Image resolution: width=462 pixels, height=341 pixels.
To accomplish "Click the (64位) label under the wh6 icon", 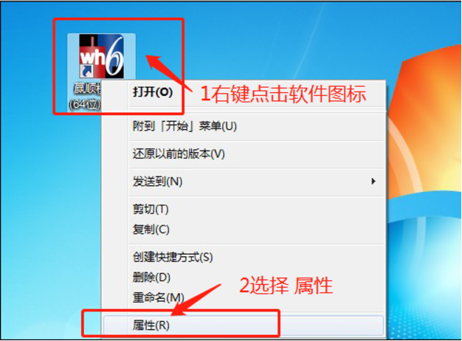I will [85, 104].
